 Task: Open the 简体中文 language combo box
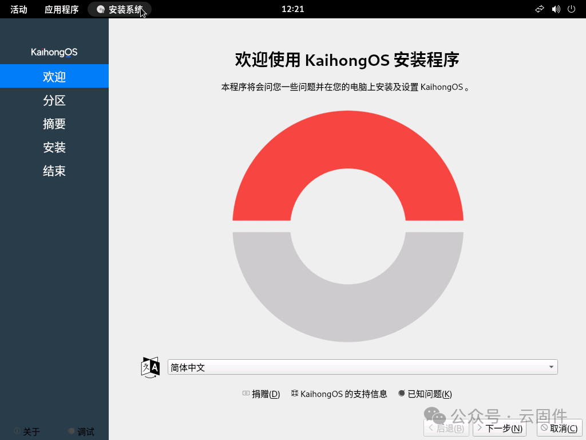pos(362,367)
